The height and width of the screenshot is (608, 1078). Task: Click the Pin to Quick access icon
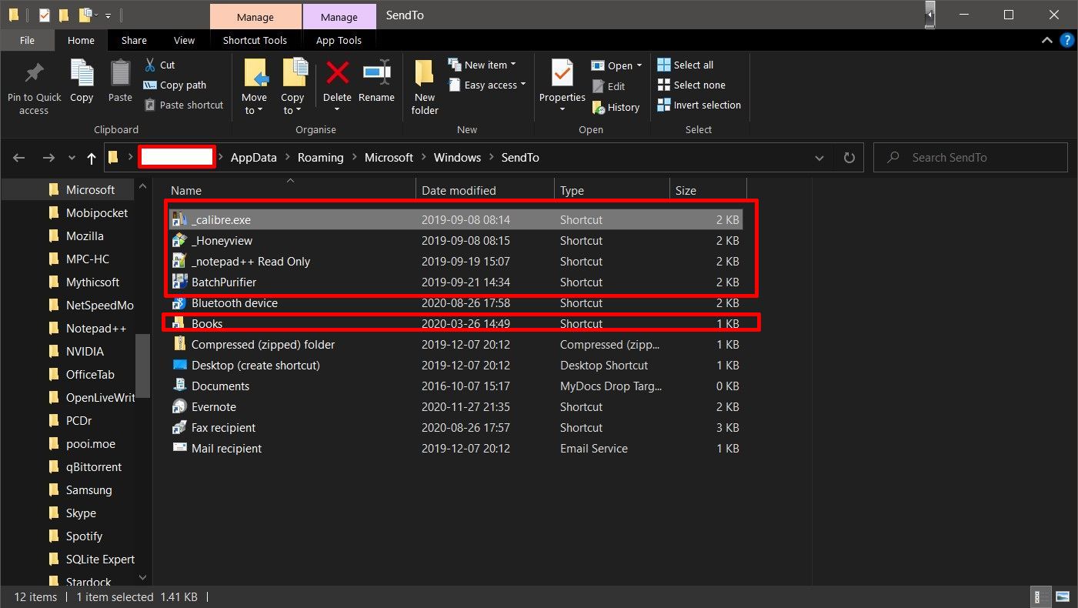click(x=34, y=74)
